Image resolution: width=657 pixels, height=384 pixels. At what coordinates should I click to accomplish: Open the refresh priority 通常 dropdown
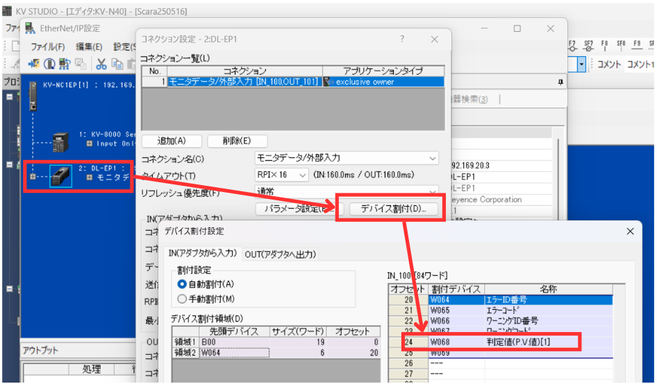[x=433, y=191]
